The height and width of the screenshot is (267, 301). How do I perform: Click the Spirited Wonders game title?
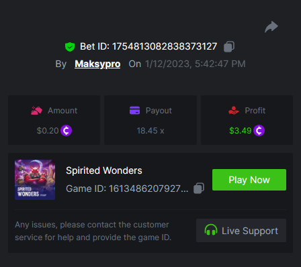tap(104, 170)
